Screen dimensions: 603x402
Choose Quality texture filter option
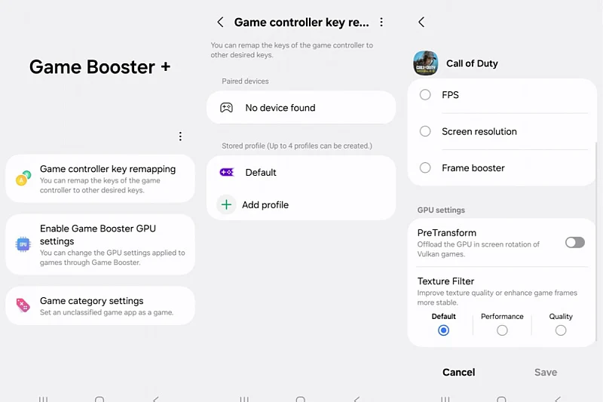click(x=561, y=330)
